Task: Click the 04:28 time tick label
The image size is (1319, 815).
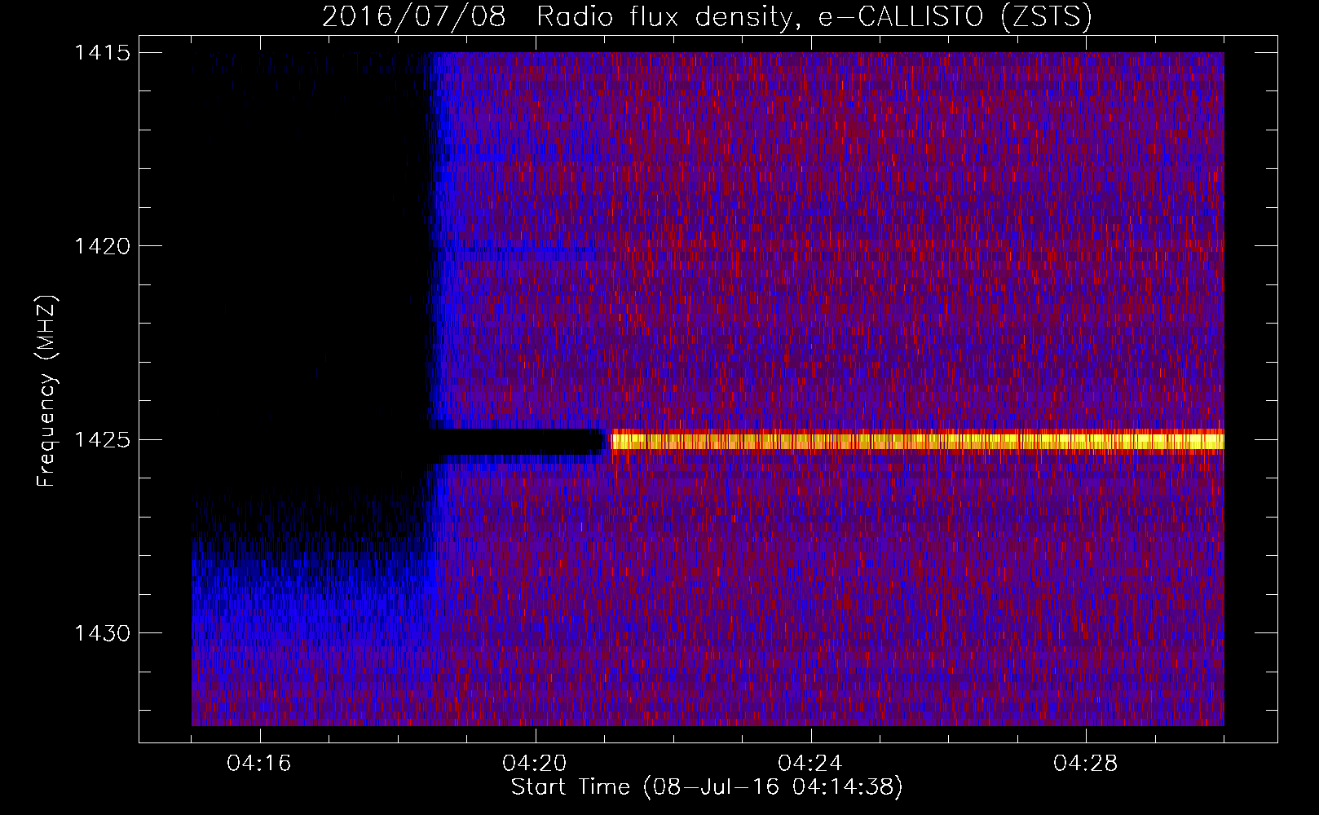Action: pos(1086,764)
